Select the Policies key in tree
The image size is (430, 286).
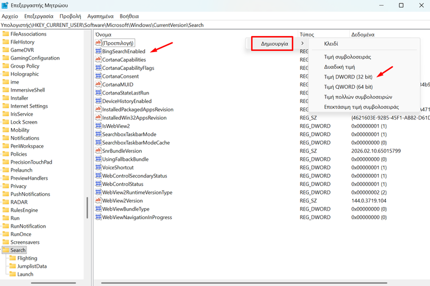click(18, 154)
